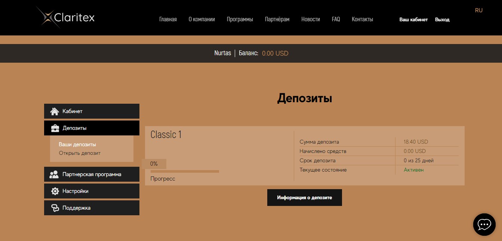502x241 pixels.
Task: Log out using the Выход link
Action: [442, 20]
